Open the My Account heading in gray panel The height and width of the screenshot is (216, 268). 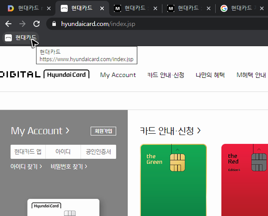pyautogui.click(x=40, y=131)
